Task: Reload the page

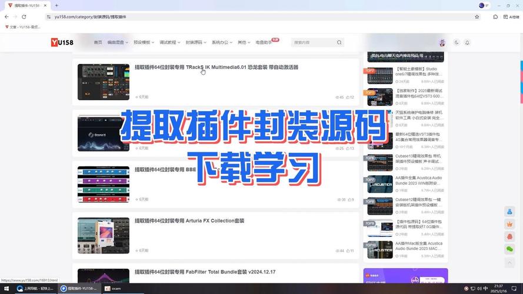Action: [x=24, y=16]
